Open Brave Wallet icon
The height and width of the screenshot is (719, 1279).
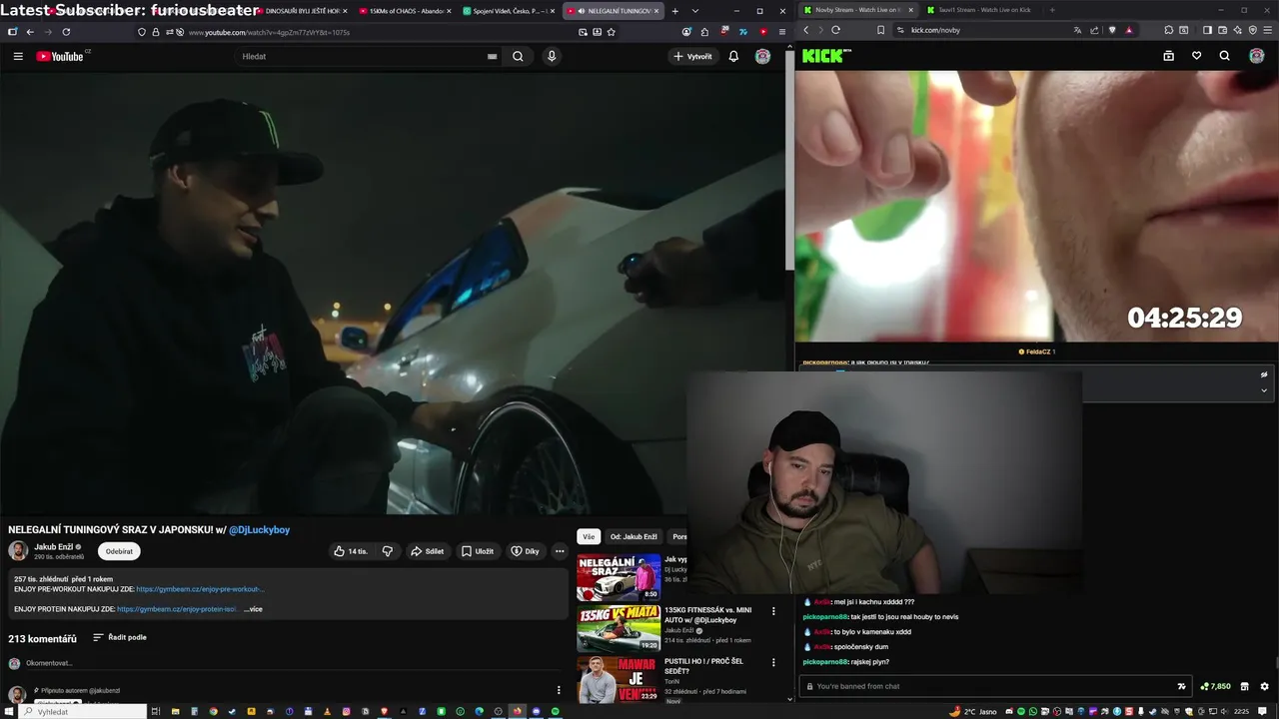point(1222,30)
